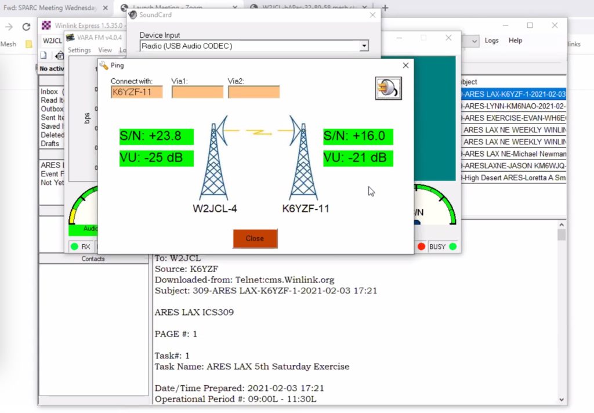Screen dimensions: 594x413
Task: Select the ARESLAXNE-JASON KM6WJQ message
Action: tap(513, 165)
